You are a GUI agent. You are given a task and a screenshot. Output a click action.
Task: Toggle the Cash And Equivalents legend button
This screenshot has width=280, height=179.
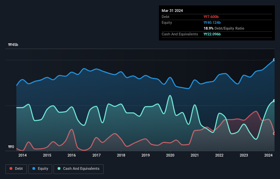click(x=78, y=169)
